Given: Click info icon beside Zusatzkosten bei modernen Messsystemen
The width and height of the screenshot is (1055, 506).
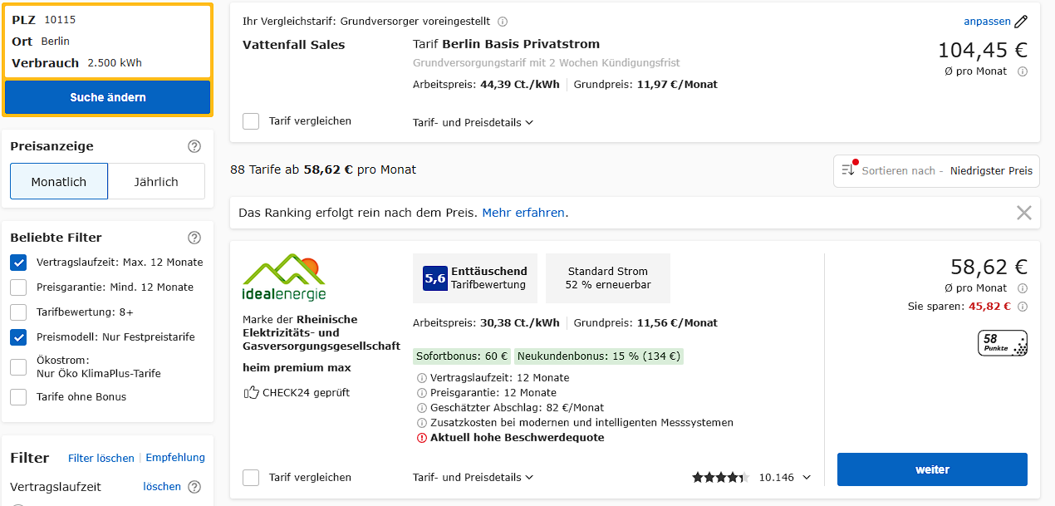Looking at the screenshot, I should [x=422, y=423].
